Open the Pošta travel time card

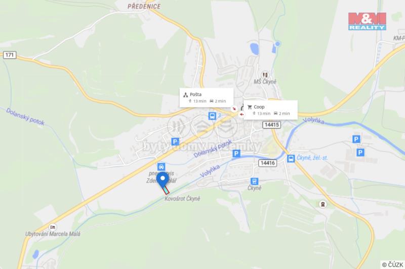(207, 98)
